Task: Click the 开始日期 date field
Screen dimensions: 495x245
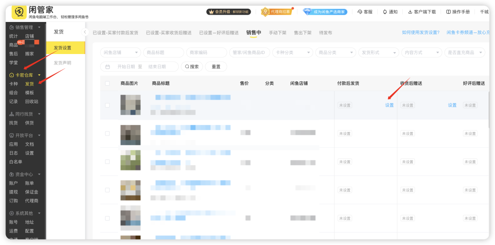Action: (x=126, y=66)
